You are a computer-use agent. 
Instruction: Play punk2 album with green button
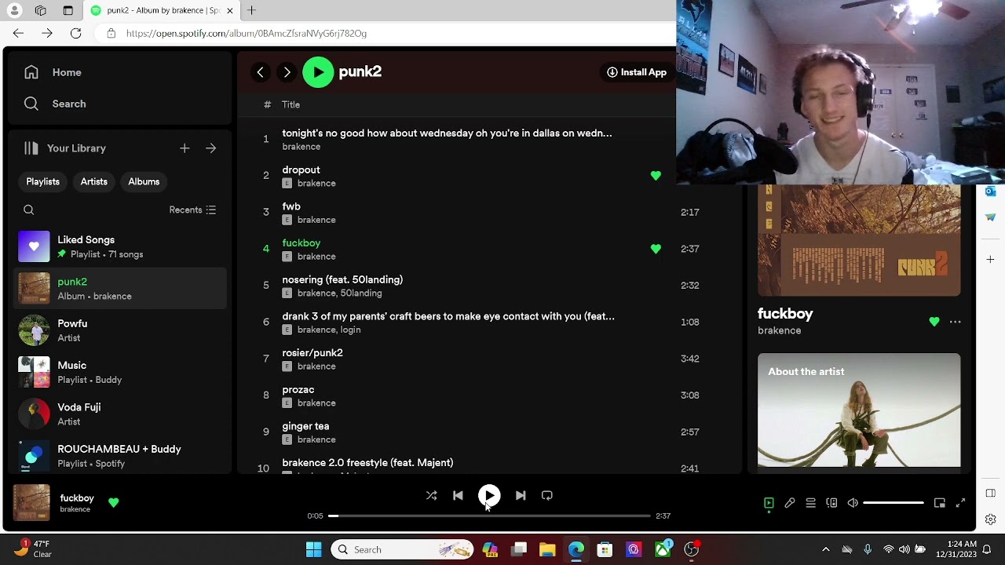318,72
